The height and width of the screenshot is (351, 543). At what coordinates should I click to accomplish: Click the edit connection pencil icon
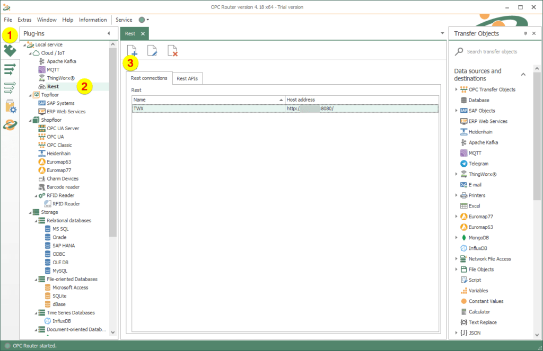[152, 51]
